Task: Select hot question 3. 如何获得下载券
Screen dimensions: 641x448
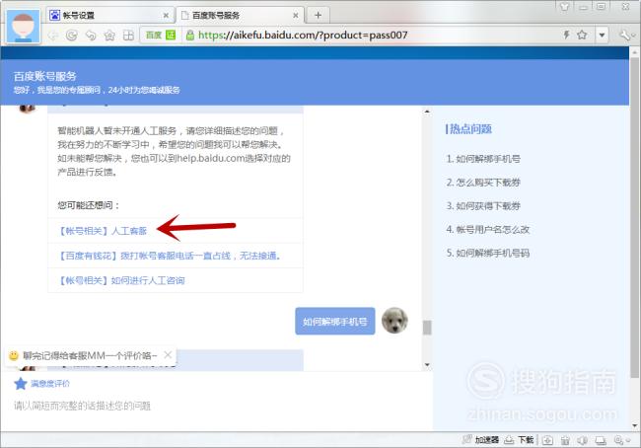Action: (483, 206)
